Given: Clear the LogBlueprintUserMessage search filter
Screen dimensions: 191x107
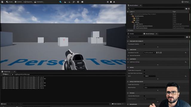Looking at the screenshot, I should pos(13,75).
